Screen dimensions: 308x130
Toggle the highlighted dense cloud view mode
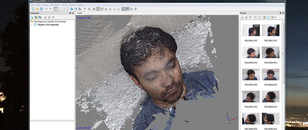coord(98,9)
